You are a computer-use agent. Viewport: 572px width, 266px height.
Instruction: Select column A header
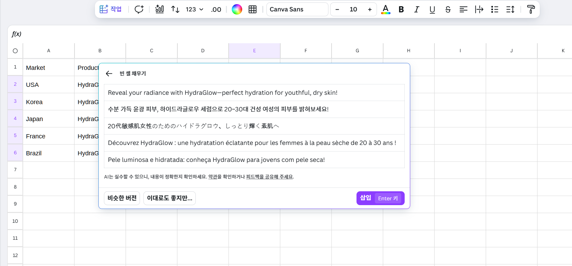(49, 51)
